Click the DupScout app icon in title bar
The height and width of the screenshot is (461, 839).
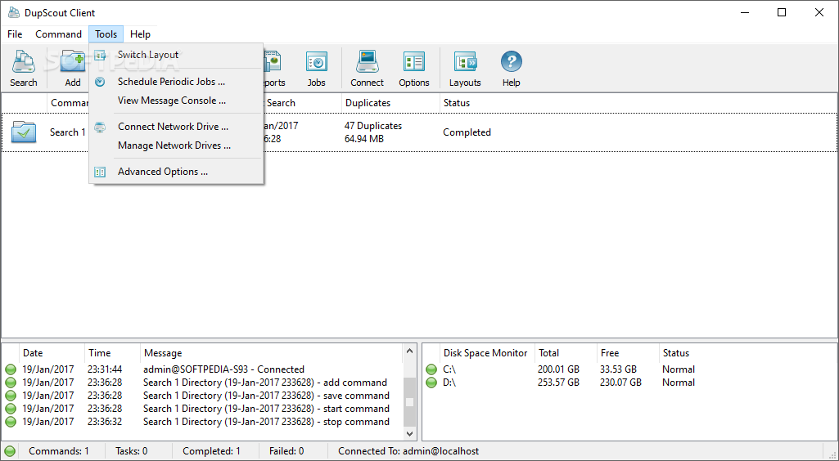point(13,13)
